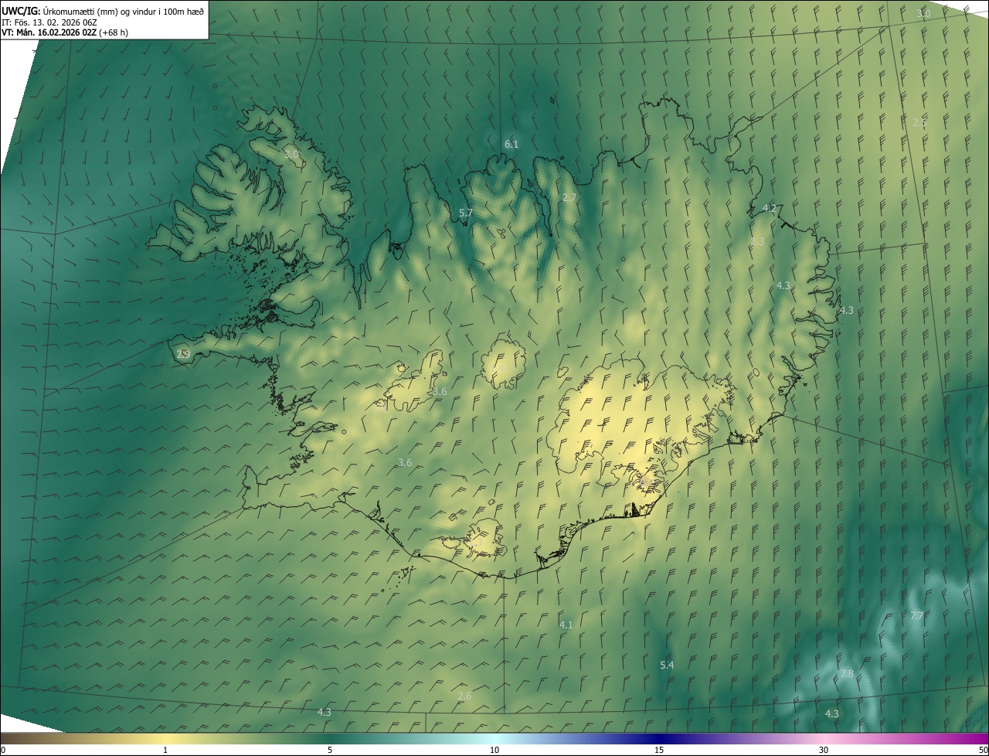Click the 7.8 value label in the southeast
Screen dimensions: 989x756
(x=847, y=674)
